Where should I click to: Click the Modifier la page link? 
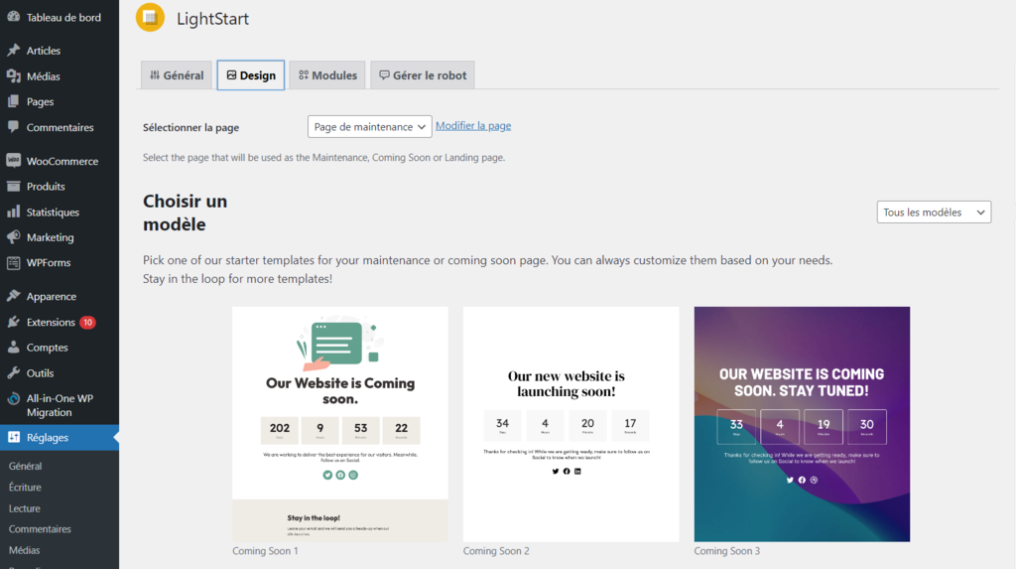[x=473, y=126]
